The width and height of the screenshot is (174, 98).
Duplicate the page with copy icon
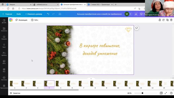167,20
